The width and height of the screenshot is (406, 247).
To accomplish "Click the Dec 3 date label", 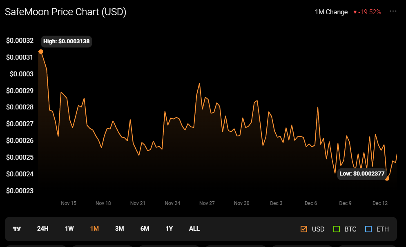I will [x=276, y=203].
